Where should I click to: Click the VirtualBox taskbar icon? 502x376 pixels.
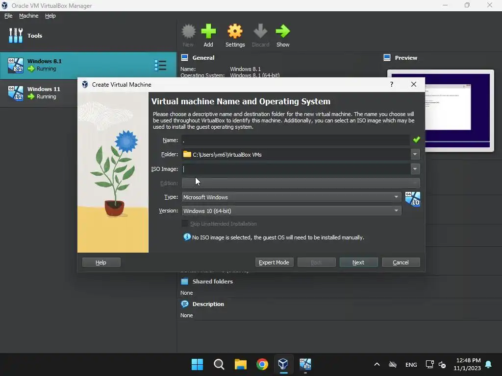283,364
